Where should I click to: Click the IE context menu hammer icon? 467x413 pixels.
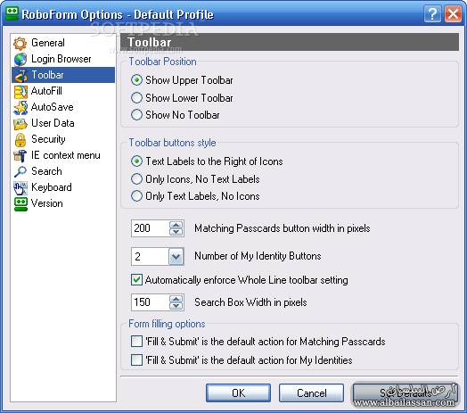pyautogui.click(x=20, y=156)
